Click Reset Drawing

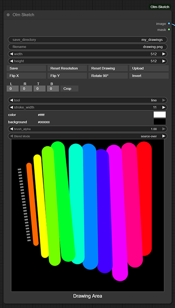pyautogui.click(x=108, y=68)
